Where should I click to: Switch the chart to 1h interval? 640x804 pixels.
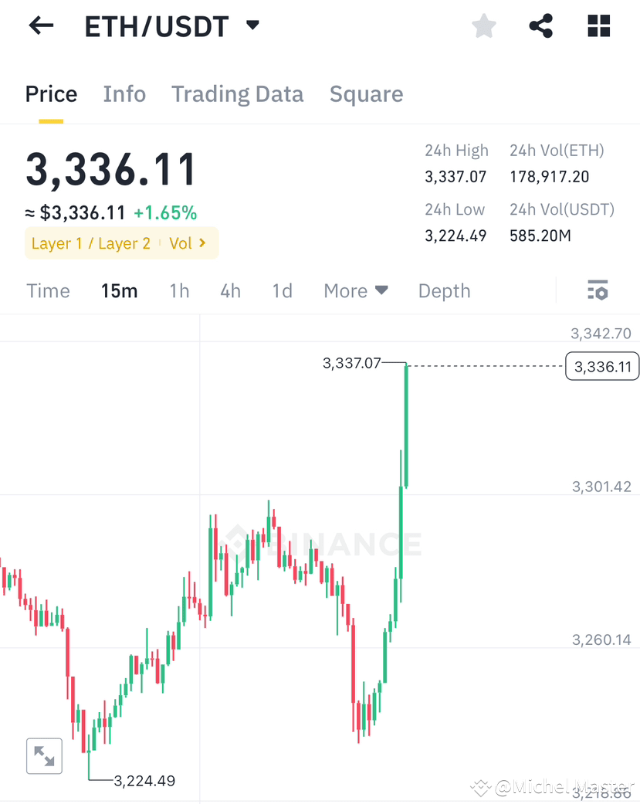coord(179,291)
